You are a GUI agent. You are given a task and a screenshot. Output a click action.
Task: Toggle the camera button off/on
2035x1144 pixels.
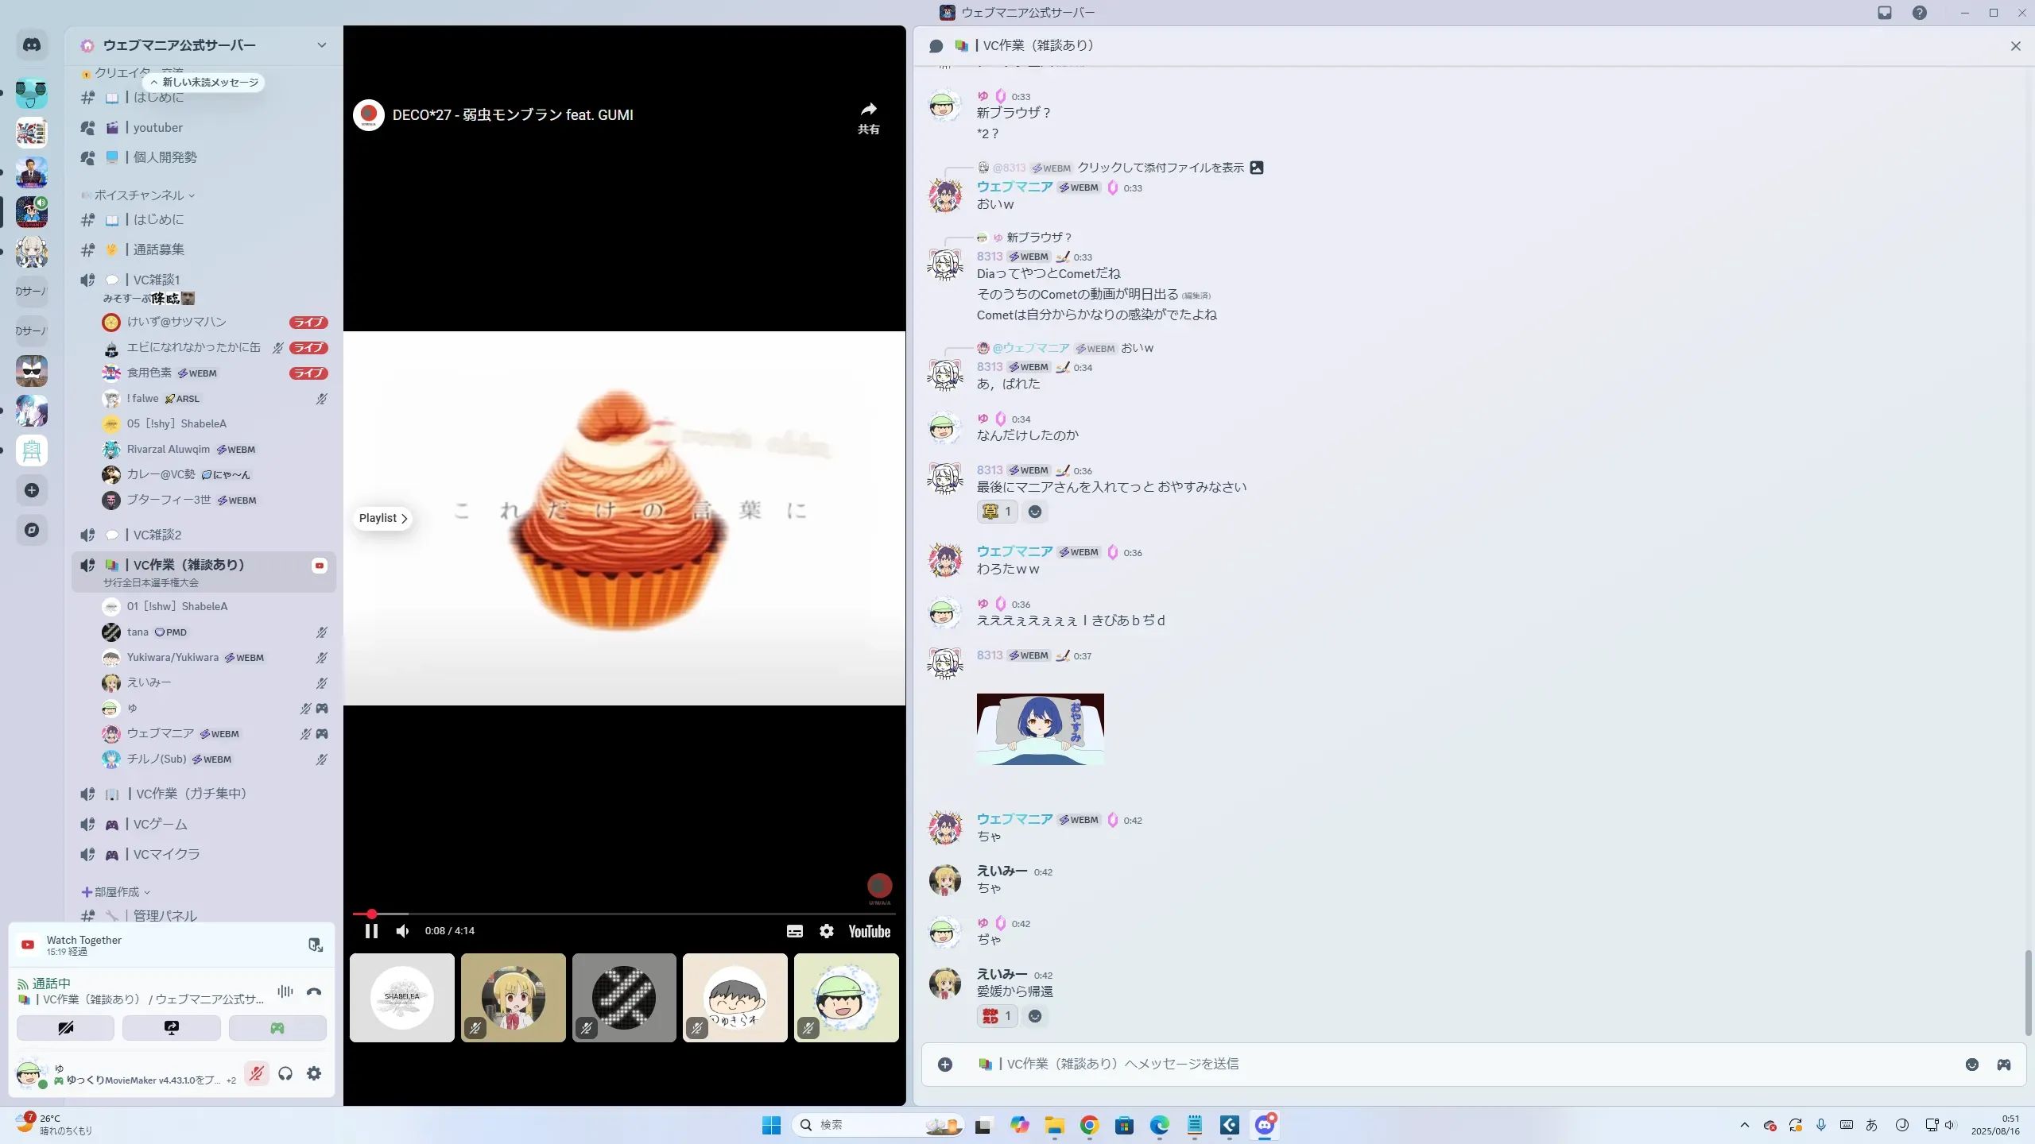point(66,1028)
